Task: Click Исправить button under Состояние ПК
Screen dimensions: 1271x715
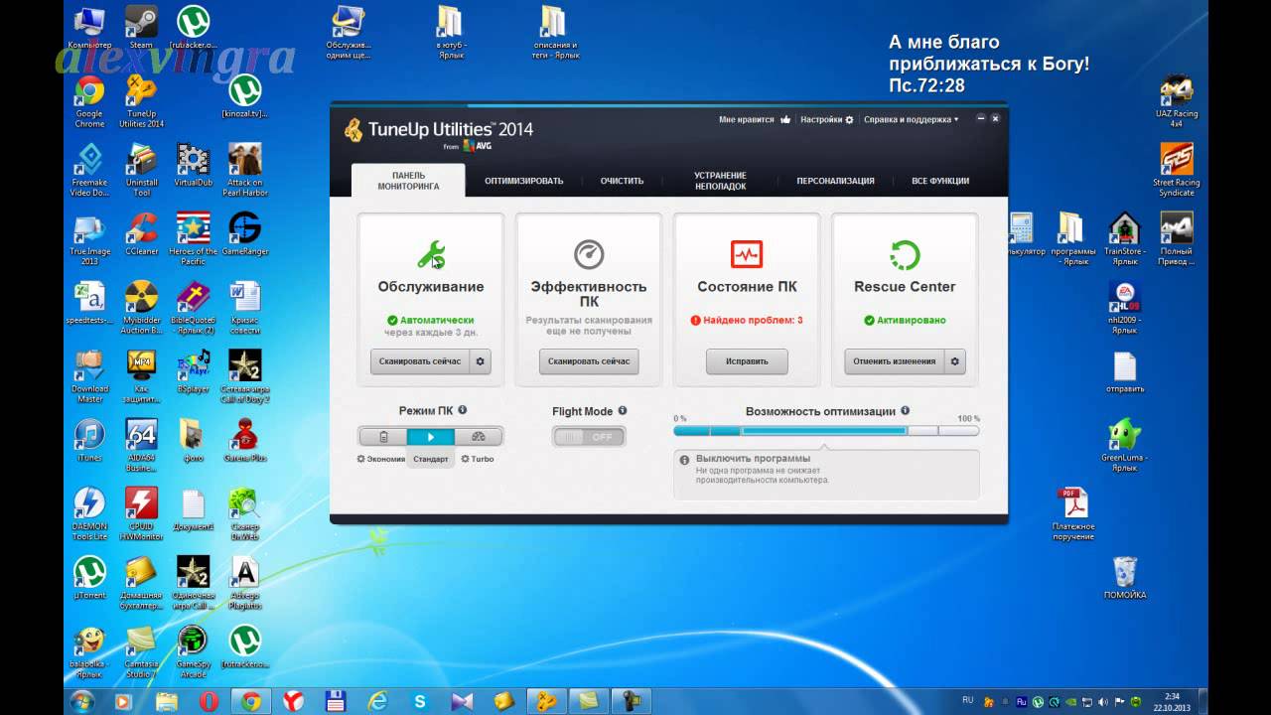Action: point(747,361)
